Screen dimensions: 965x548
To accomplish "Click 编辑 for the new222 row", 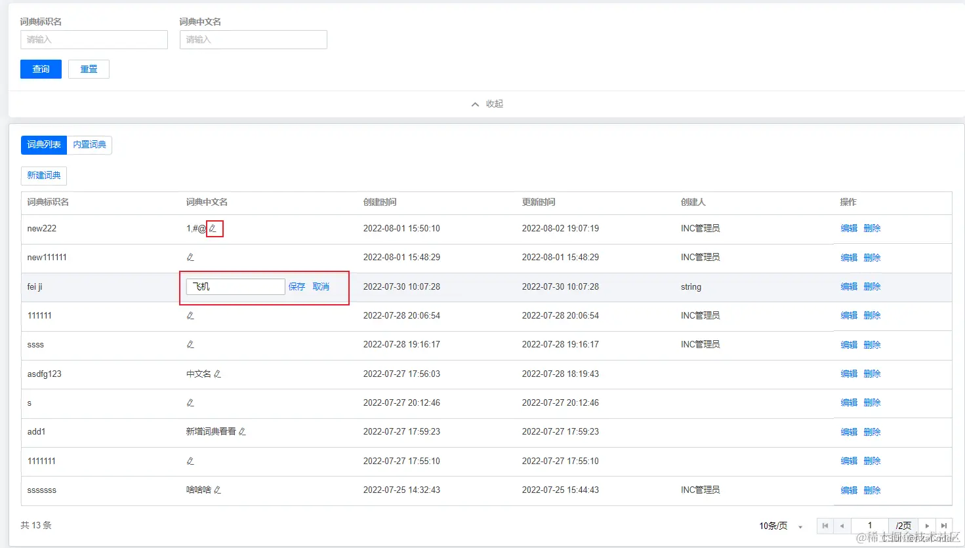I will click(849, 229).
